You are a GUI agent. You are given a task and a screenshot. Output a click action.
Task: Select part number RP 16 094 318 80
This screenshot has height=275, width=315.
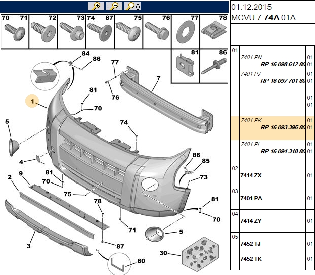[283, 151]
